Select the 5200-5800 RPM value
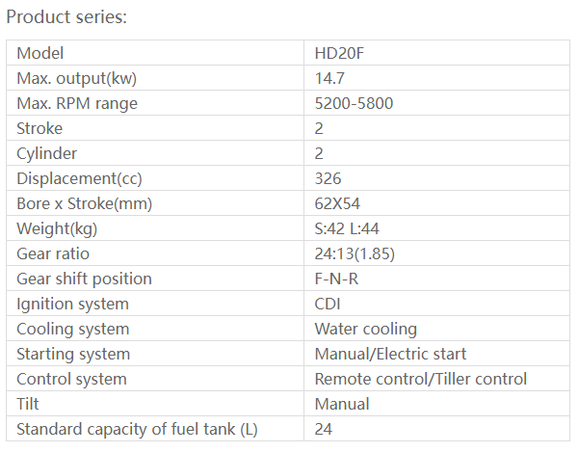 (x=354, y=103)
